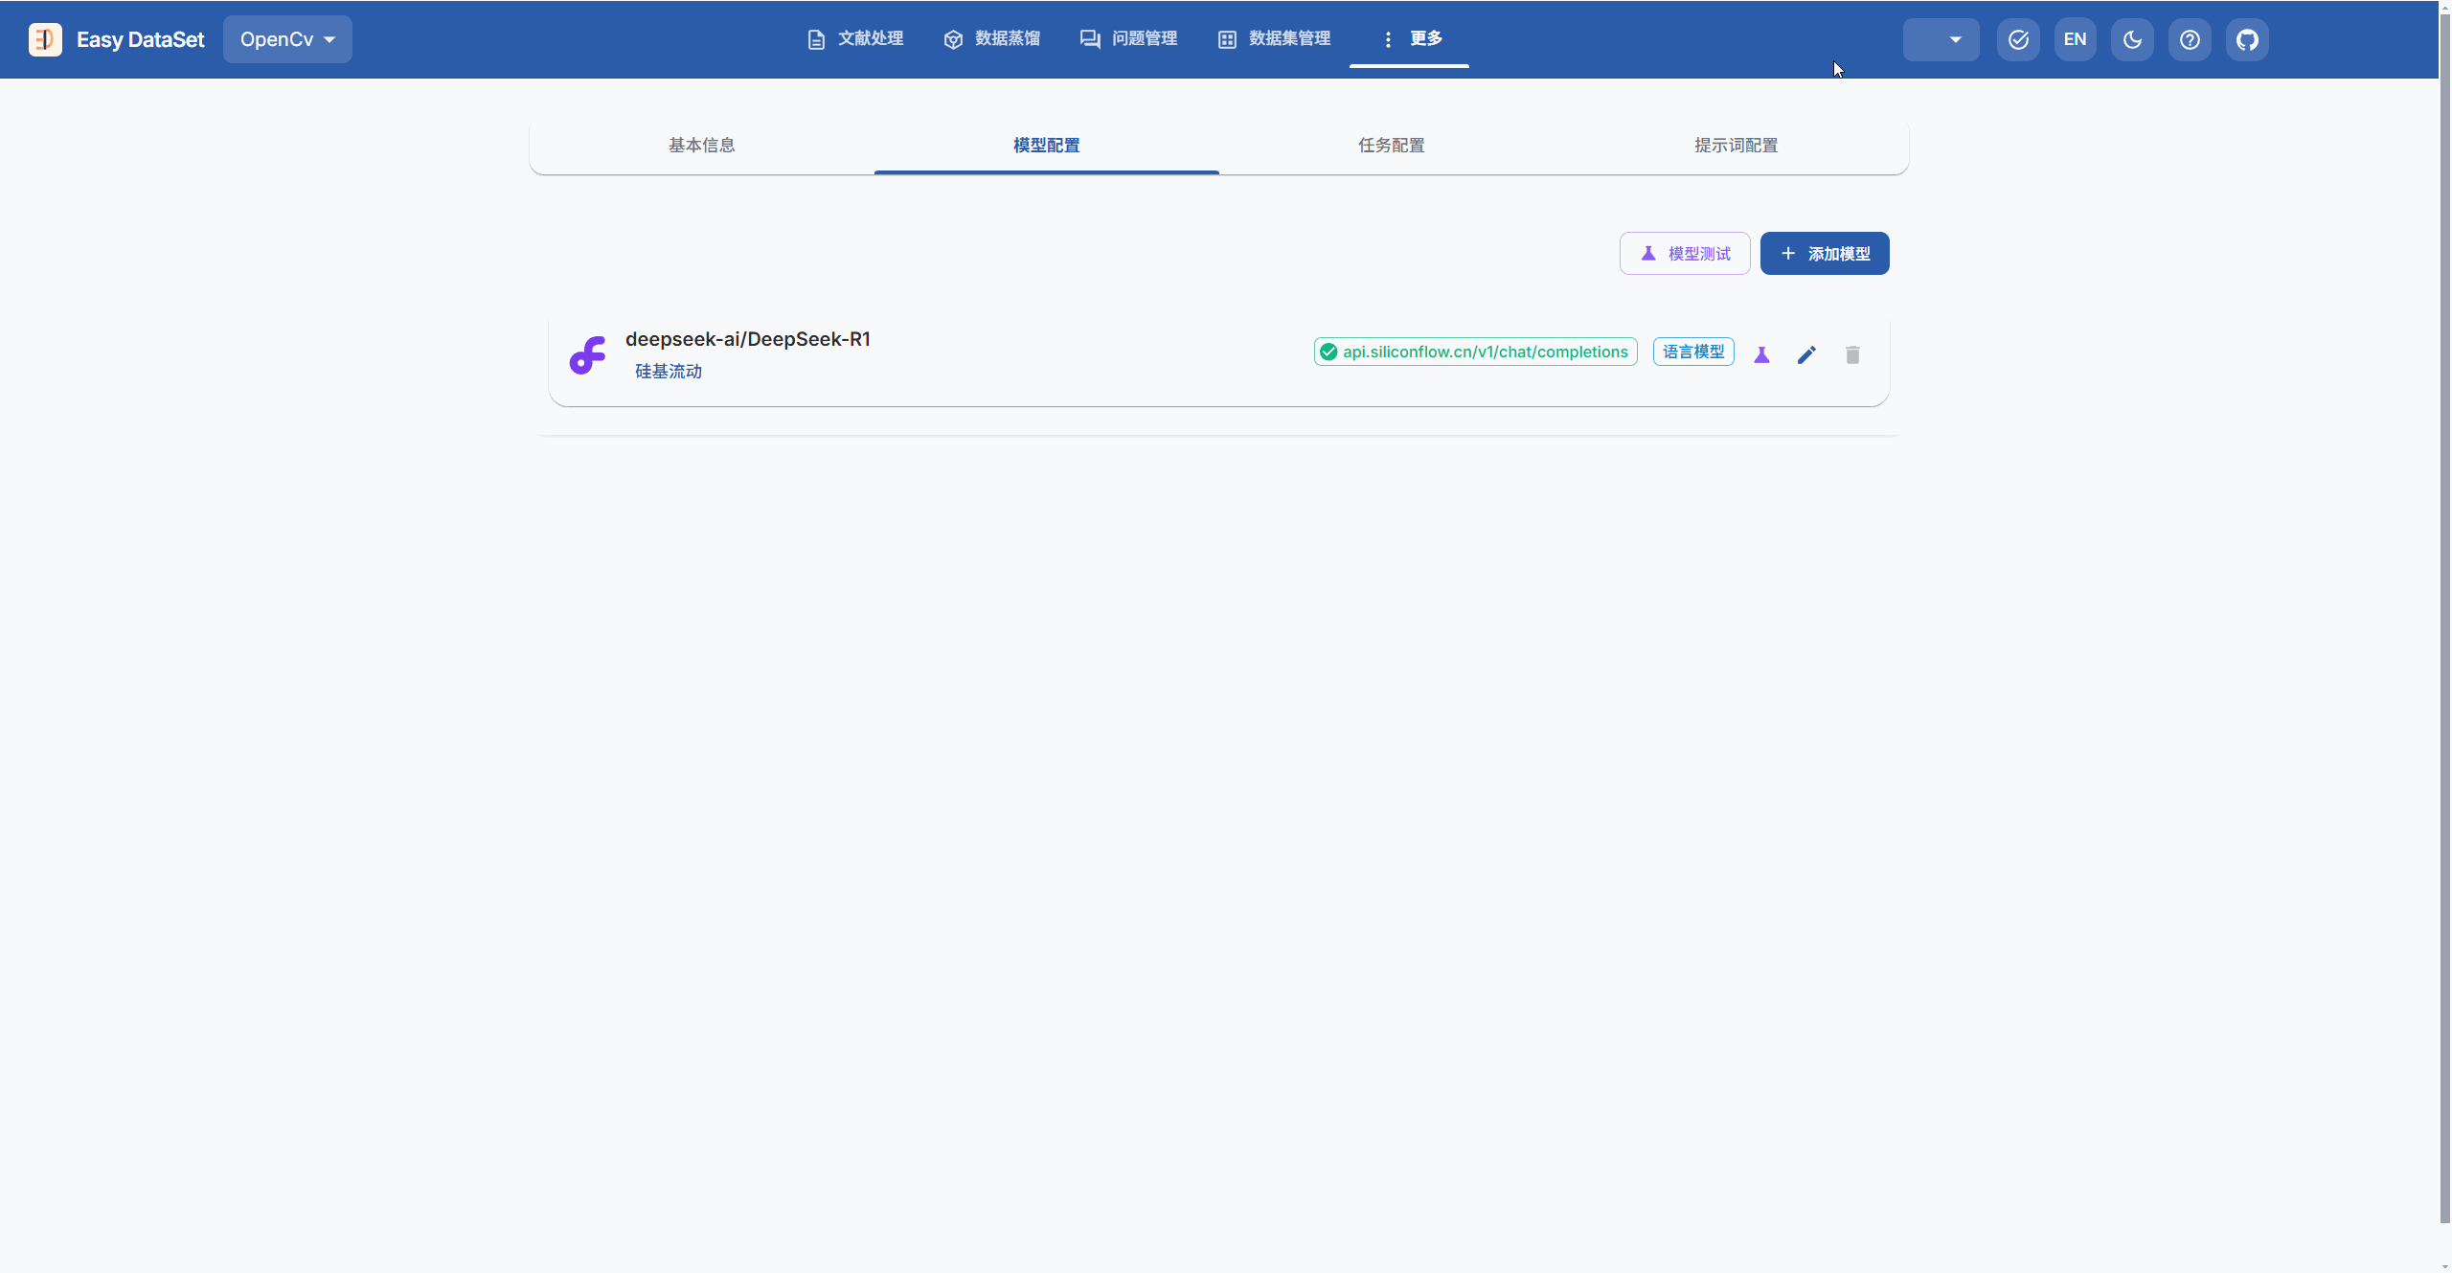Toggle dark mode with moon icon
The image size is (2452, 1273).
tap(2132, 39)
